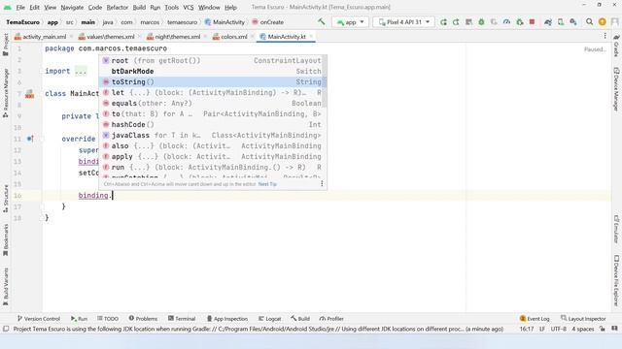Open the app run configuration dropdown
The width and height of the screenshot is (622, 349).
click(350, 22)
